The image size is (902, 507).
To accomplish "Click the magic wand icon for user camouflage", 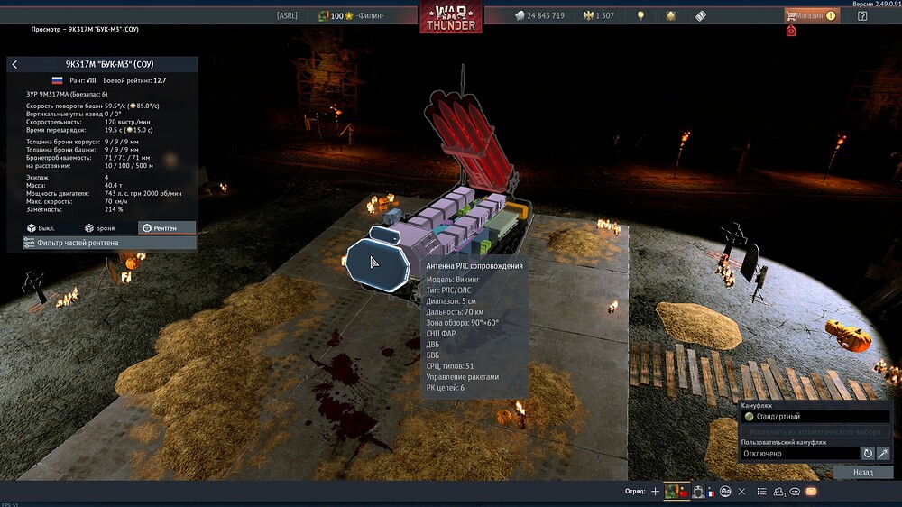I will (x=883, y=453).
